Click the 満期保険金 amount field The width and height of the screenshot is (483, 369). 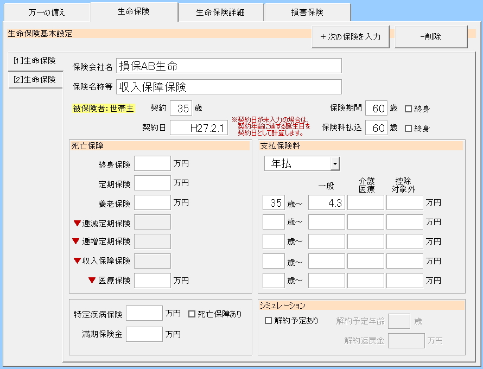(144, 334)
